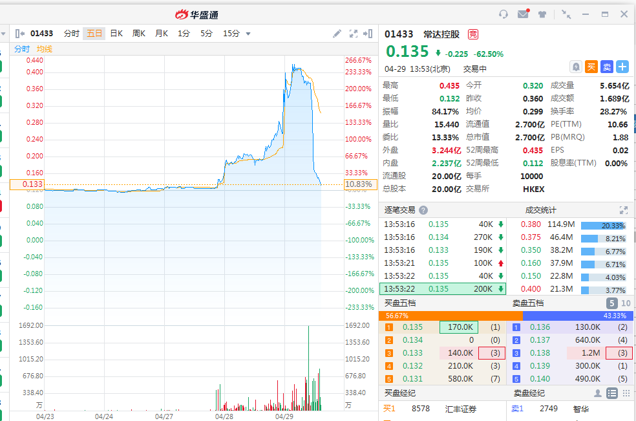The width and height of the screenshot is (636, 421).
Task: Toggle the 分时 line legend
Action: (22, 49)
